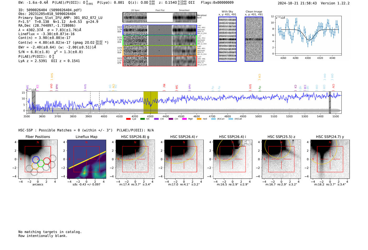Select the With Sky cutout image
This screenshot has height=250, width=368.
[x=227, y=39]
